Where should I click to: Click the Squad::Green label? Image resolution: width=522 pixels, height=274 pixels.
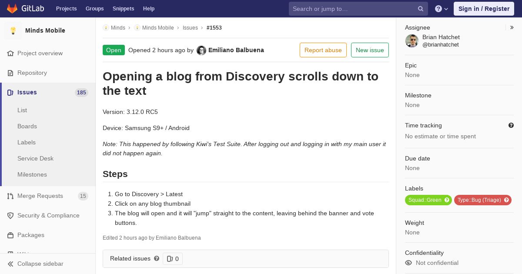[x=425, y=200]
